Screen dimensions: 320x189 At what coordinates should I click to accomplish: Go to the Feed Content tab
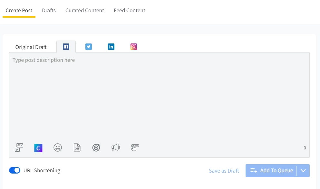(x=130, y=10)
